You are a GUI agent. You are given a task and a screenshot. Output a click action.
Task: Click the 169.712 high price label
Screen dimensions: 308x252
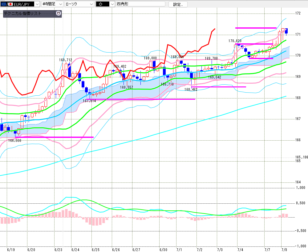point(65,60)
